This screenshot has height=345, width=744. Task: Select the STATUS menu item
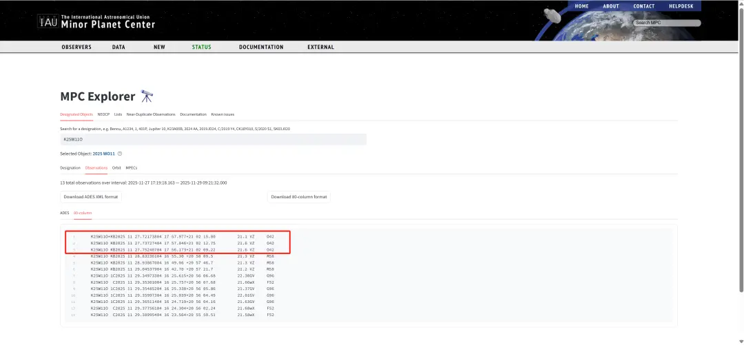tap(201, 48)
